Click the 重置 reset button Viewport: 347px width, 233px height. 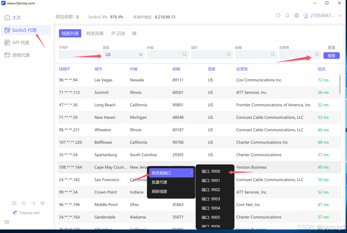pos(332,47)
